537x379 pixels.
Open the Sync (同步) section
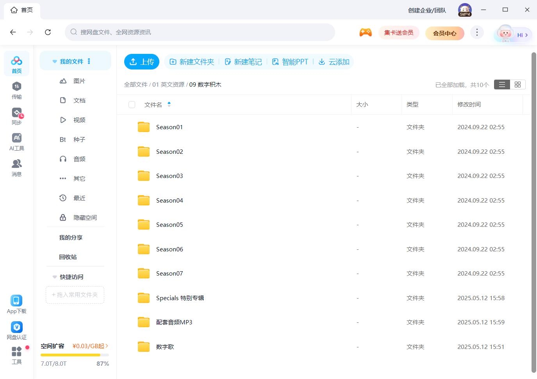pos(16,116)
